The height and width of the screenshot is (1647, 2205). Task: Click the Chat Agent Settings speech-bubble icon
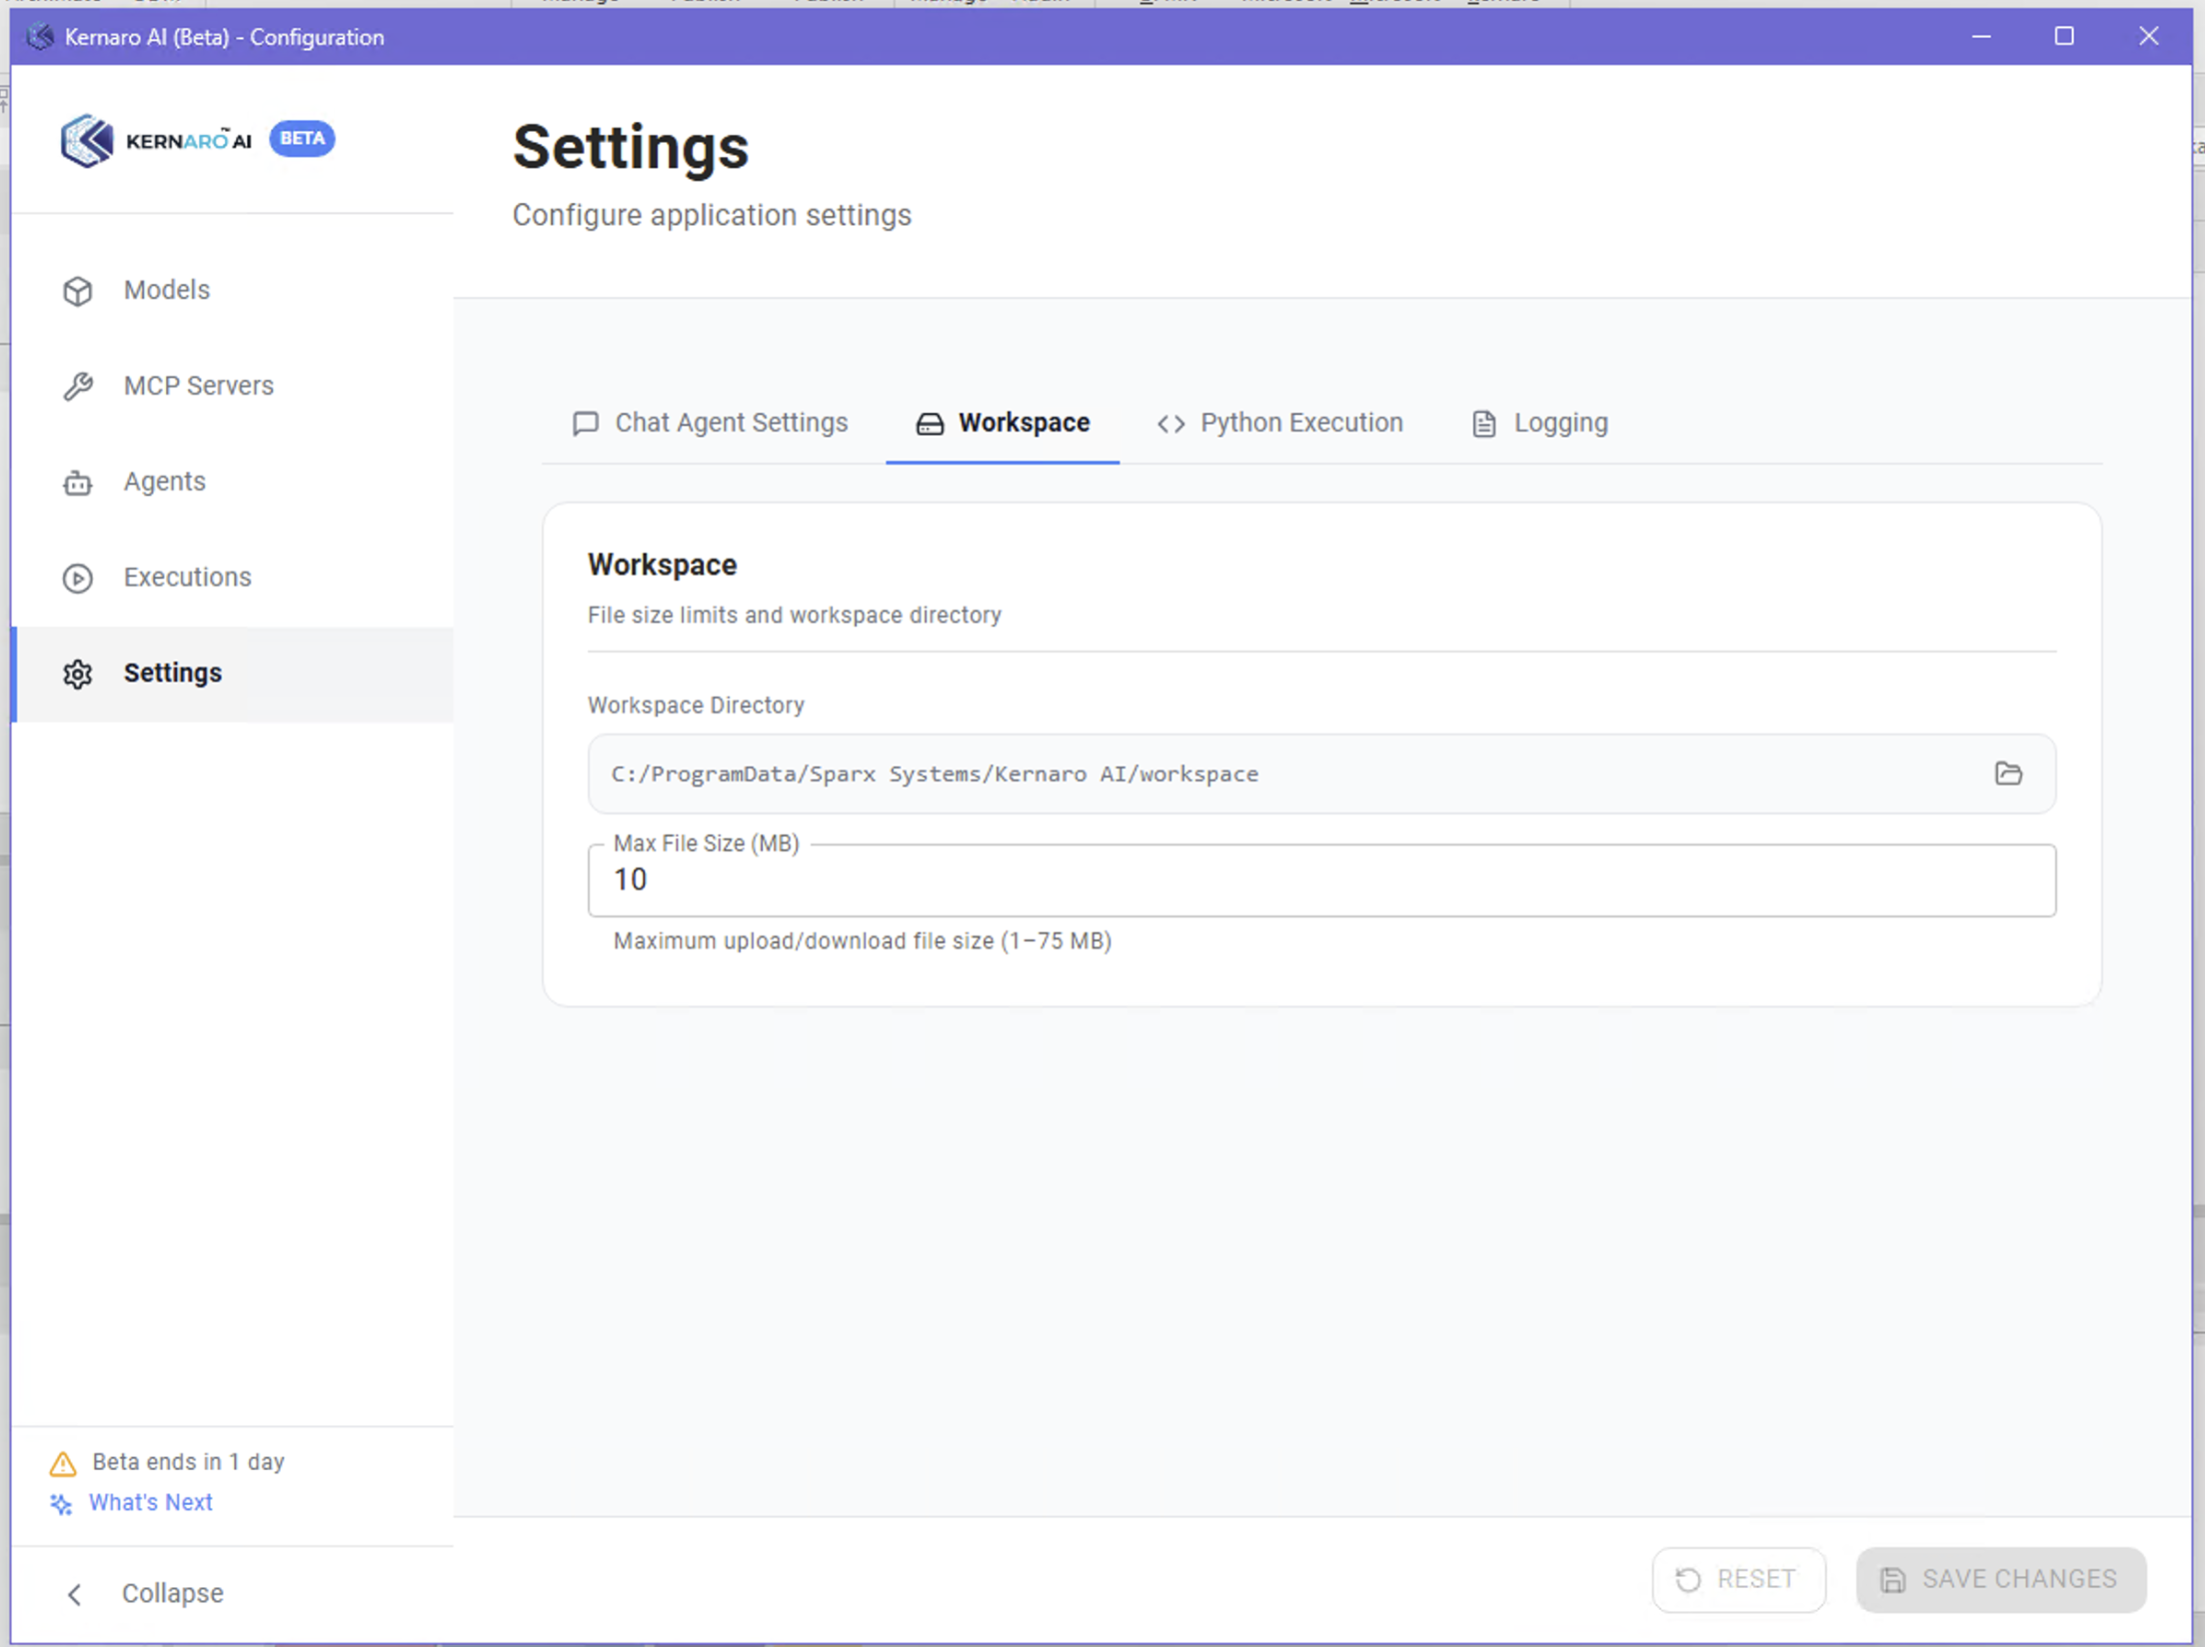[586, 423]
